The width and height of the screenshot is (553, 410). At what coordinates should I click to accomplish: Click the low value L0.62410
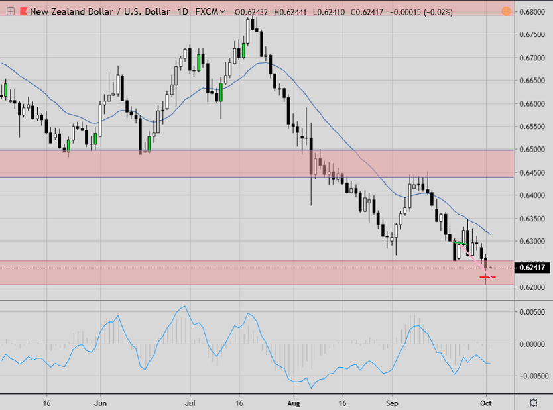[329, 12]
